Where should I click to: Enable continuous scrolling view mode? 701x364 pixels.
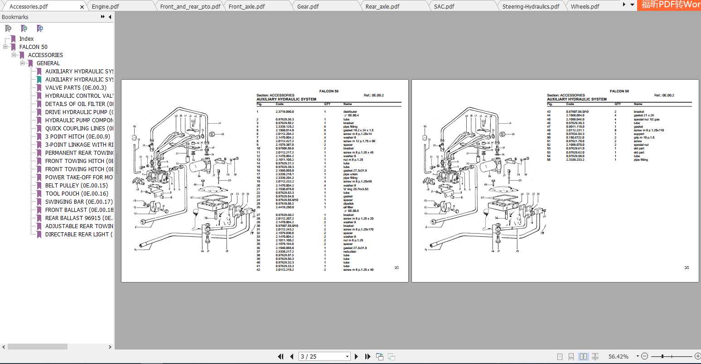tap(571, 356)
